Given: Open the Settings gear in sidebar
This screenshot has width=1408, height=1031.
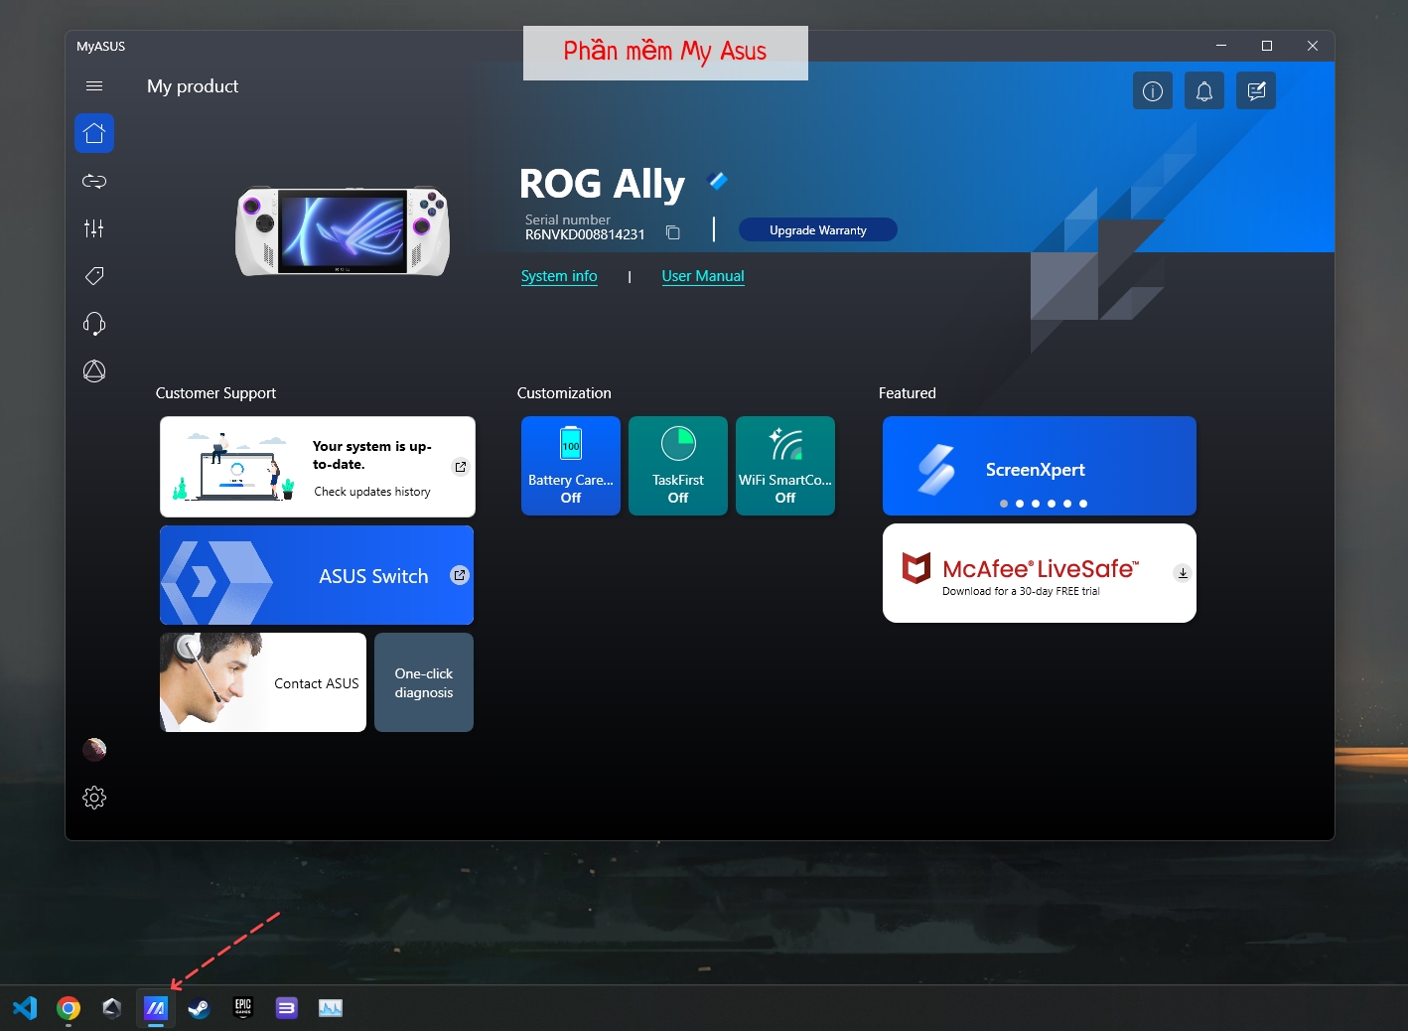Looking at the screenshot, I should tap(94, 798).
